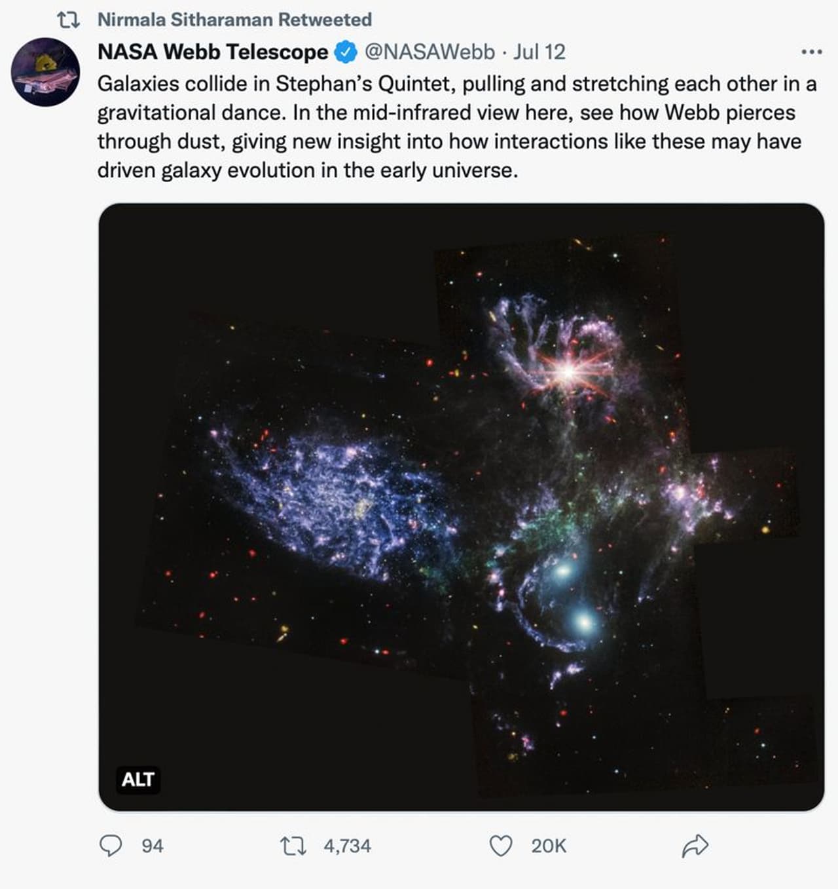Viewport: 838px width, 889px height.
Task: Share the tweet using the share arrow icon
Action: pos(695,846)
